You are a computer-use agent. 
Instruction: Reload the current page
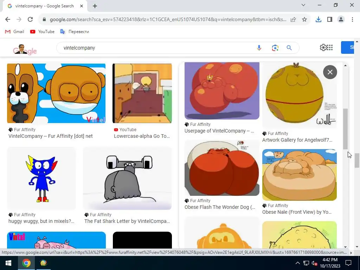point(30,19)
